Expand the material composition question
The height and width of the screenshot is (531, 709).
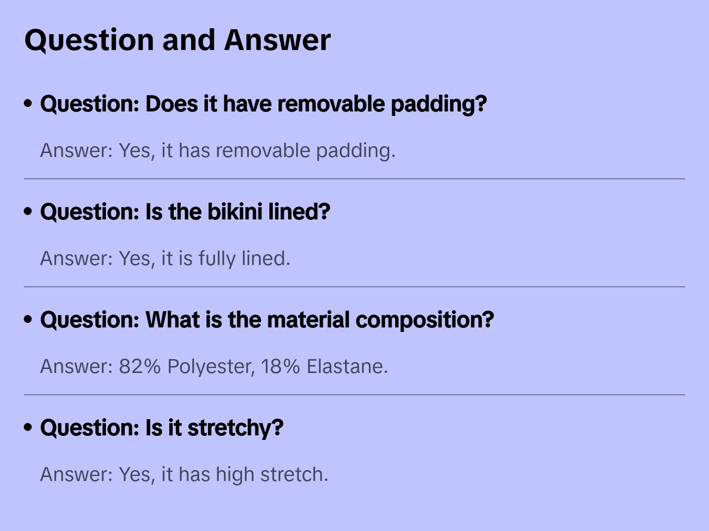pos(267,320)
